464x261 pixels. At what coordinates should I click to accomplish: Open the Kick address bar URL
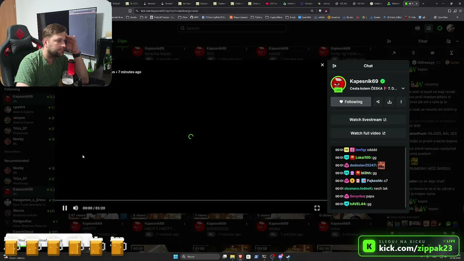(169, 11)
